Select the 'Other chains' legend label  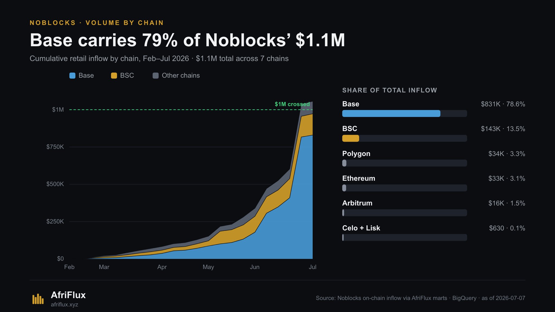[x=181, y=76]
